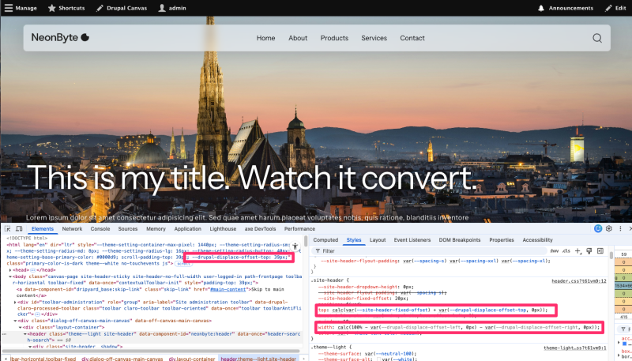
Task: Toggle the rendering emulations paintbrush icon
Action: point(589,251)
